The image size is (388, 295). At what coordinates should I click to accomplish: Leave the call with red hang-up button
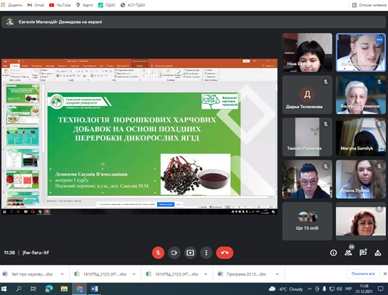(x=225, y=253)
